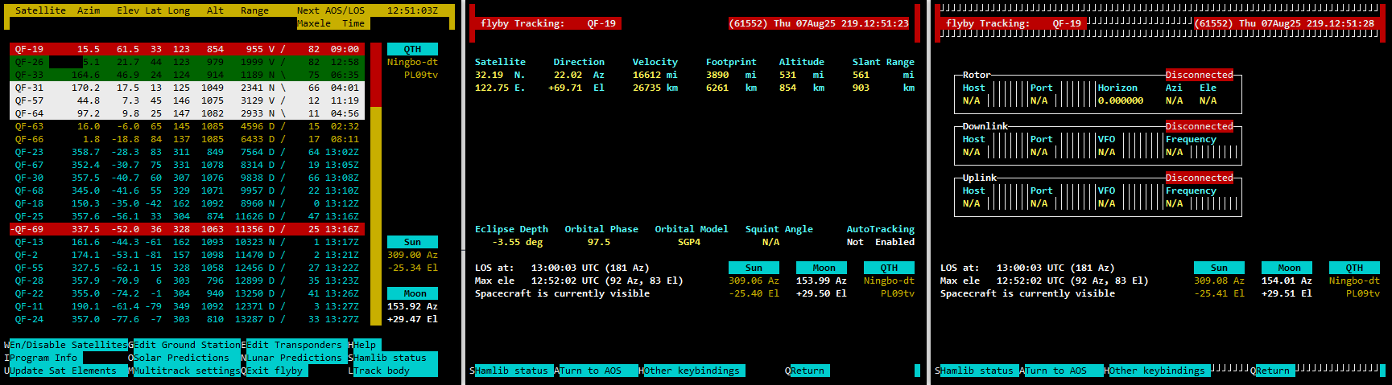Viewport: 1392px width, 385px height.
Task: Click the 12:51:03Z clock in the list header
Action: pyautogui.click(x=412, y=10)
